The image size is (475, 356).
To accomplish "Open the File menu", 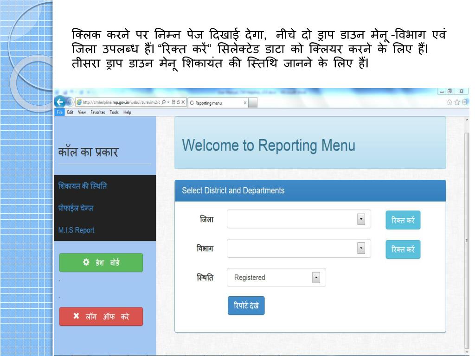I will [x=60, y=112].
